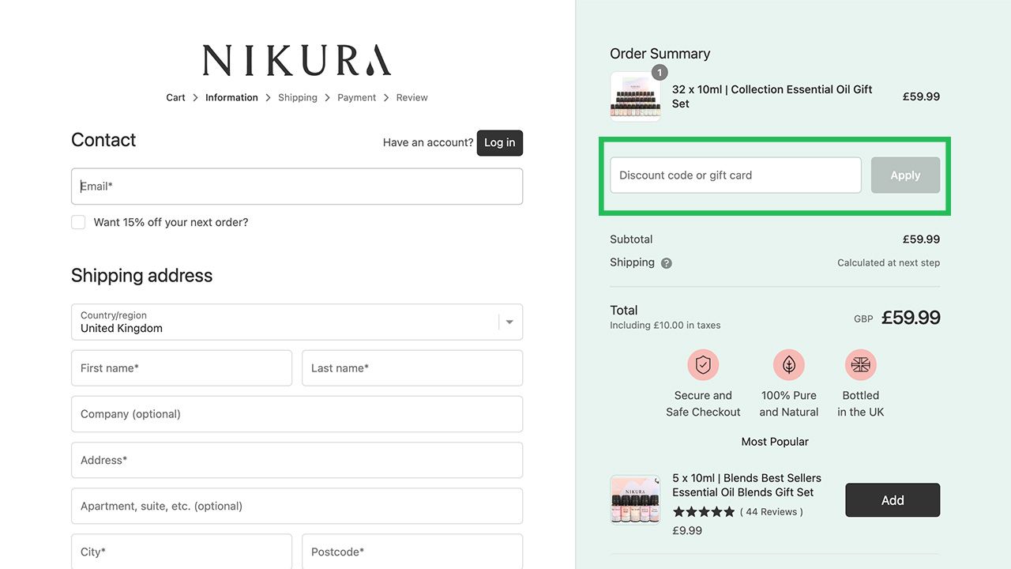Screen dimensions: 1011x569
Task: Click the Log in button
Action: pos(500,143)
